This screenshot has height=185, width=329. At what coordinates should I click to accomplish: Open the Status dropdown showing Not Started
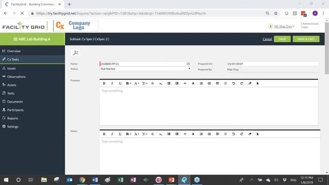tap(145, 69)
